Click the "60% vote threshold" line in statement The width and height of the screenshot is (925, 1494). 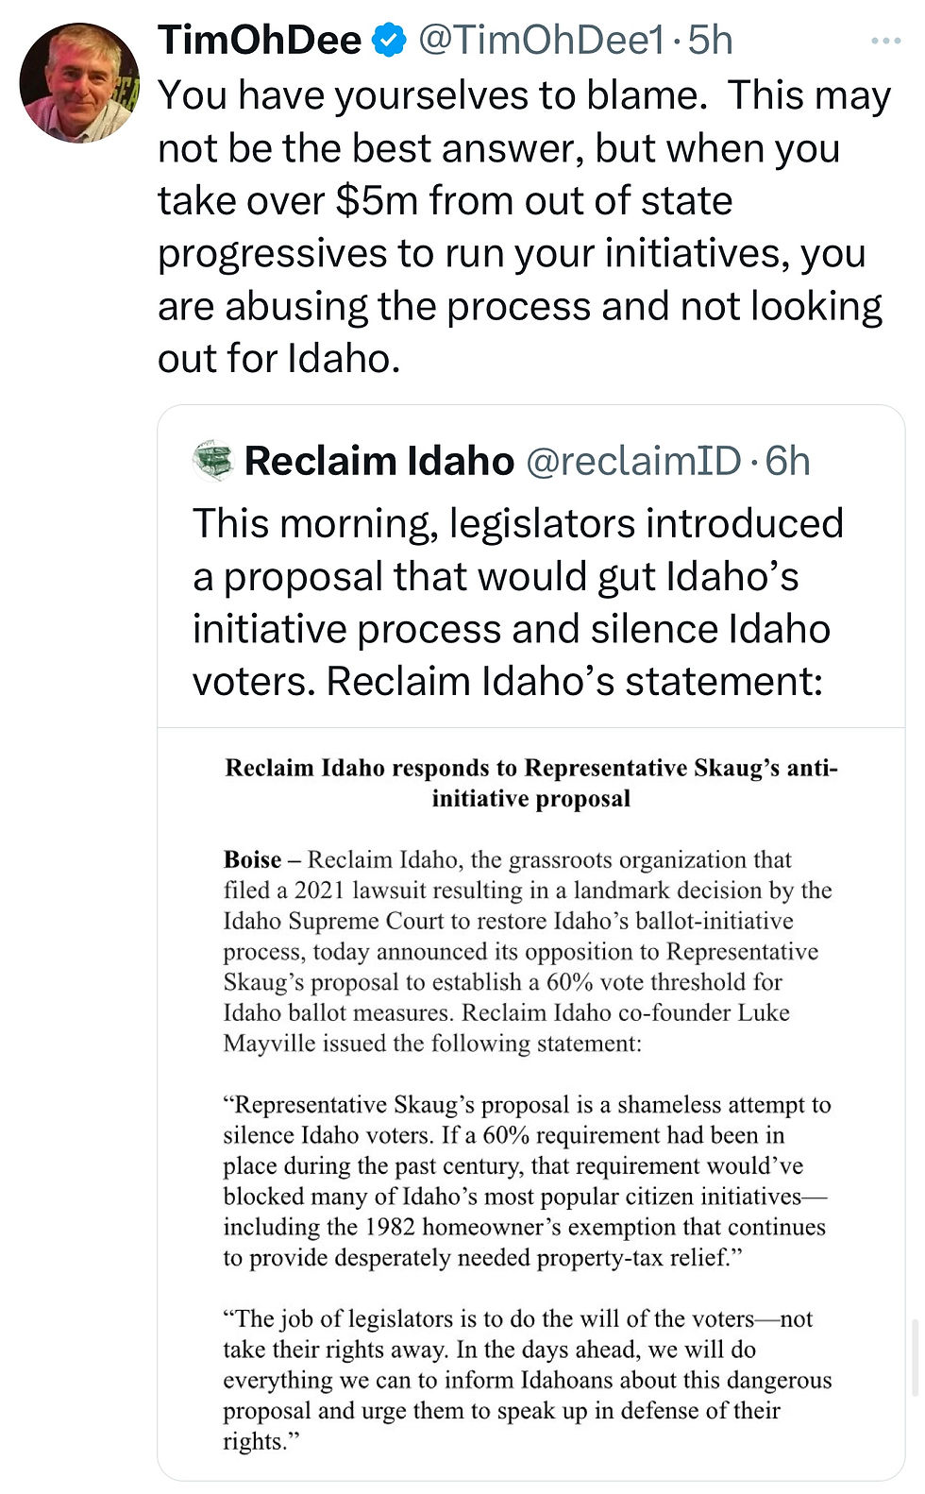(x=503, y=982)
